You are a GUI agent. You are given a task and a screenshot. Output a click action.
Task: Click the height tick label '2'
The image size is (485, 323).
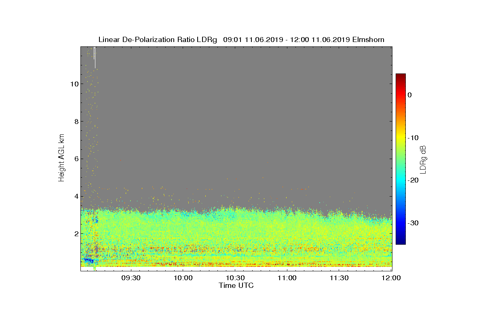click(76, 234)
